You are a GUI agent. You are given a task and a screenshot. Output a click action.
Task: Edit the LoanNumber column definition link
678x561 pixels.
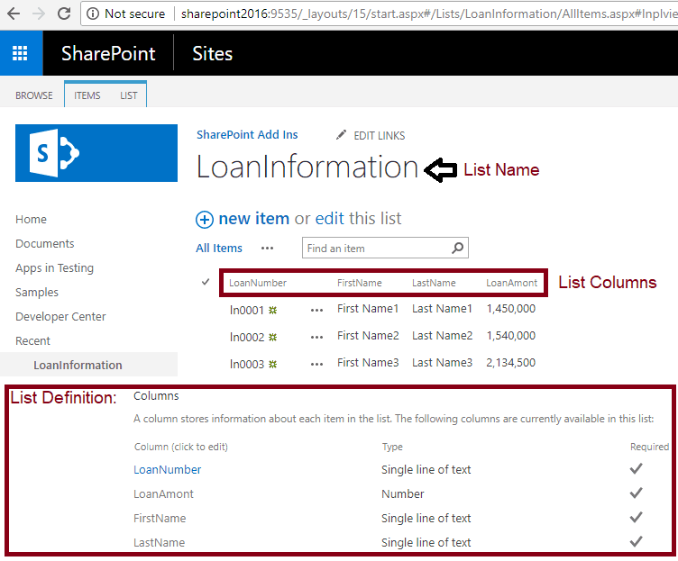(168, 469)
